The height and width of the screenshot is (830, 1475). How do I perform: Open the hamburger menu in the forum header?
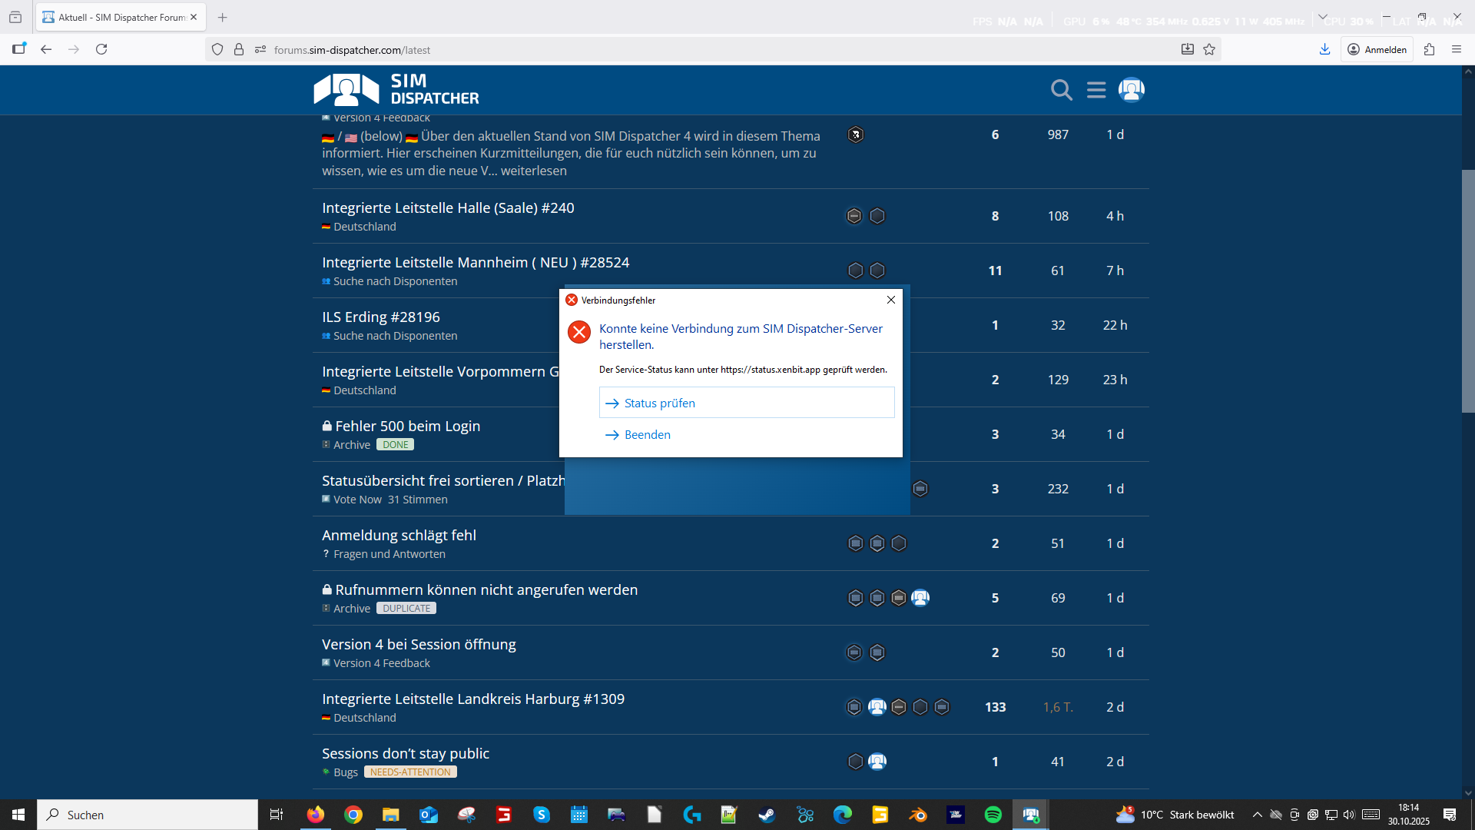coord(1096,90)
